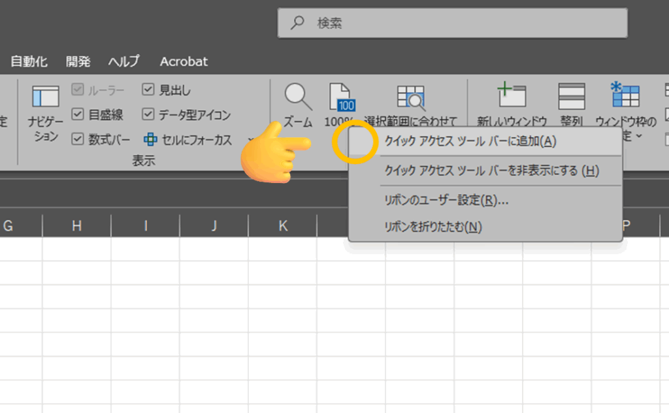Open the ナビゲーション pane button
The width and height of the screenshot is (669, 413).
tap(45, 112)
